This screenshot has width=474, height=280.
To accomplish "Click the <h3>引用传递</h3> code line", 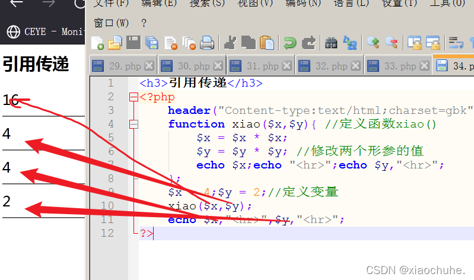I will pos(201,83).
